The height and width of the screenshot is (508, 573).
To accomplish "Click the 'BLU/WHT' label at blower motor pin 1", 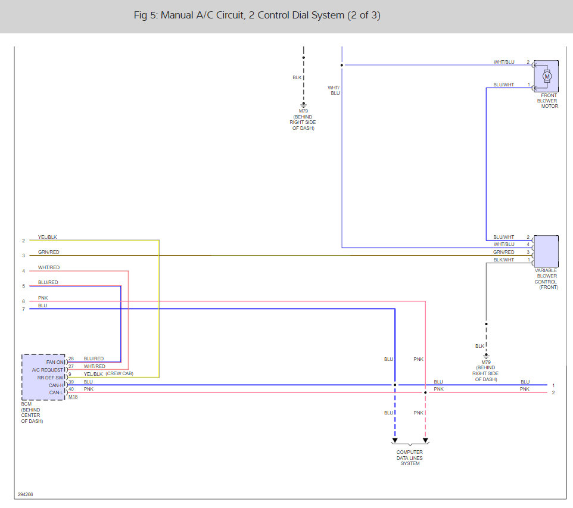I will (503, 85).
